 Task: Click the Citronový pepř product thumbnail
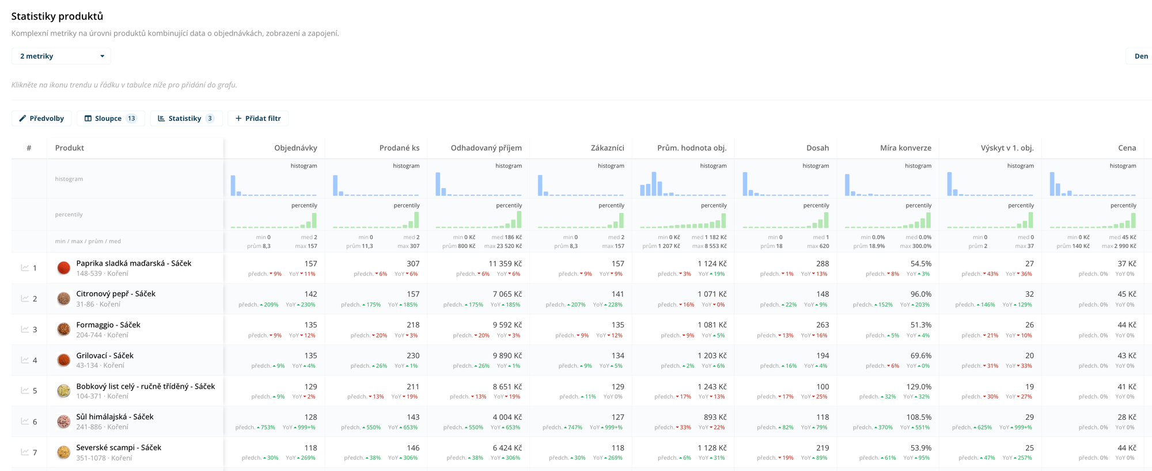pos(64,298)
